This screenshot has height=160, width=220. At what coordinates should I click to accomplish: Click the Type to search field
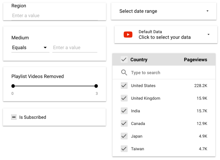pos(164,72)
